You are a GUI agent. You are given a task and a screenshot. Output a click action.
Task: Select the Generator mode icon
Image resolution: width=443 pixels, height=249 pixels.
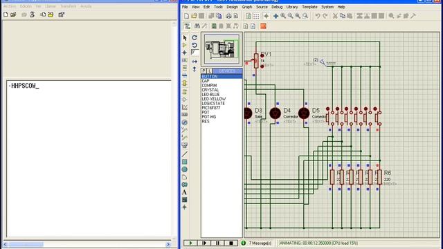[185, 122]
